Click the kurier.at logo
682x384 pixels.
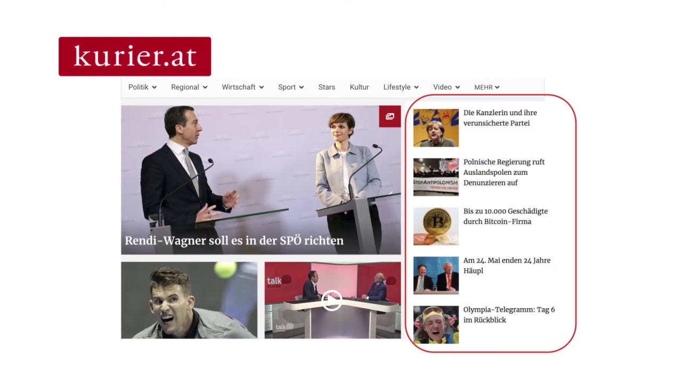135,57
